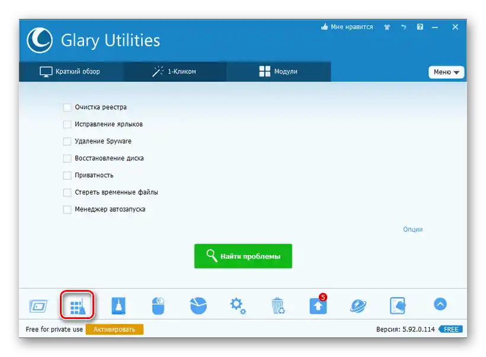Viewport: 486px width, 357px height.
Task: Open the software update arrow icon with badge 5
Action: coord(318,305)
